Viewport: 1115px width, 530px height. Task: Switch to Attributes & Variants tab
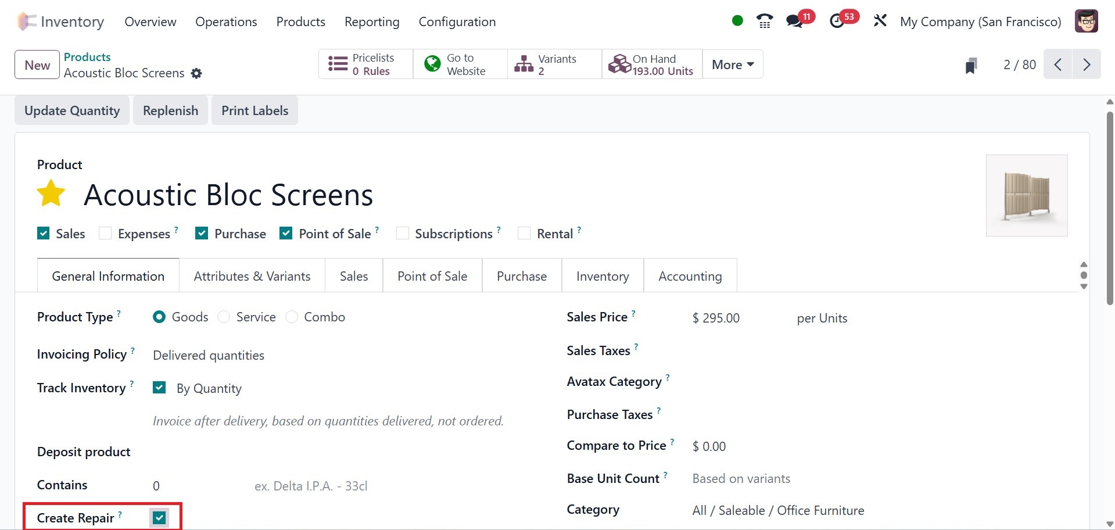tap(252, 276)
